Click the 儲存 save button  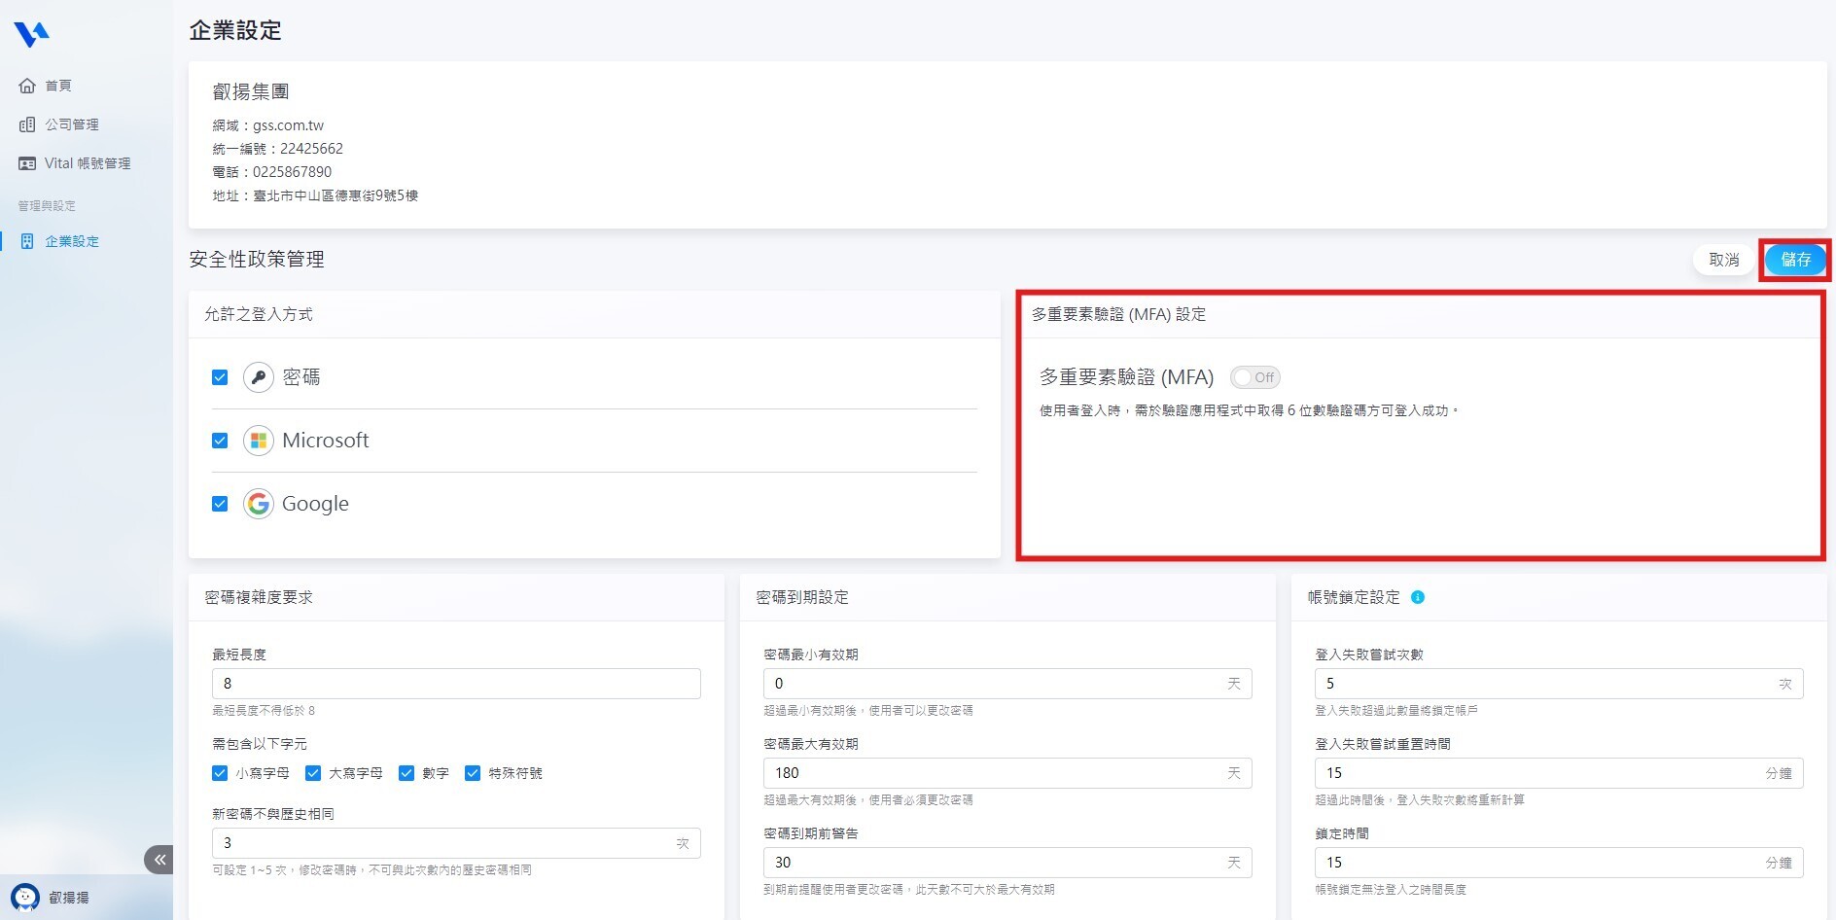(x=1794, y=260)
